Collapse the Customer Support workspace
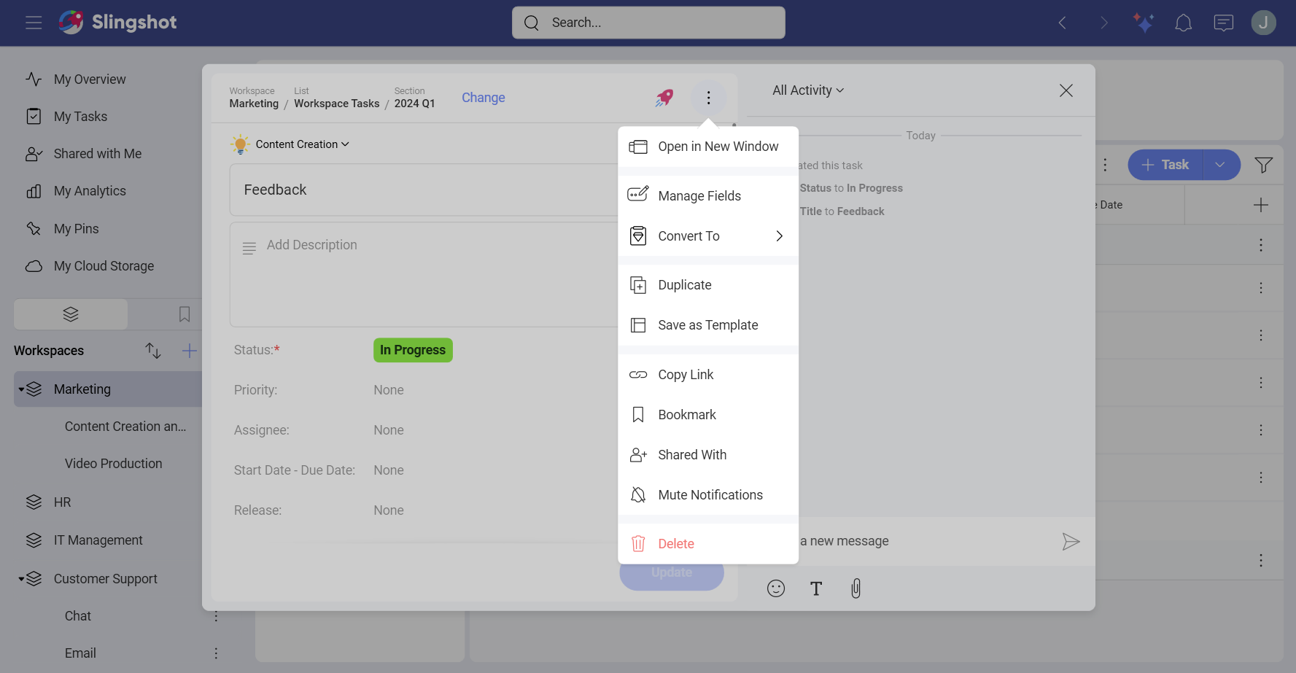Screen dimensions: 1296x673 (22, 579)
